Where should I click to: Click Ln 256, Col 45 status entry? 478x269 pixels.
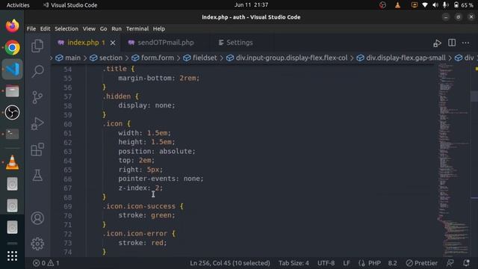click(230, 263)
